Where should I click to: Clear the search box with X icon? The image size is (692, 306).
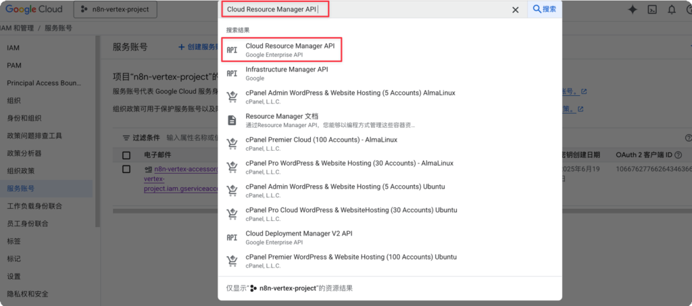click(x=515, y=9)
